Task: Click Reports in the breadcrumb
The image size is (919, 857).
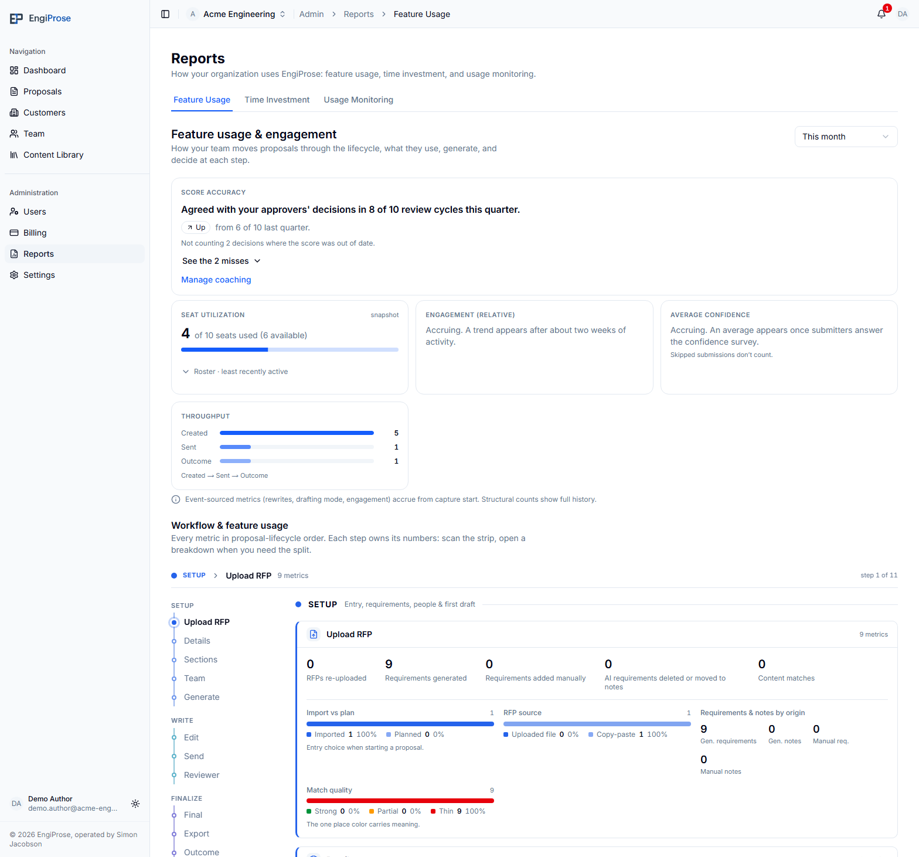Action: coord(359,14)
